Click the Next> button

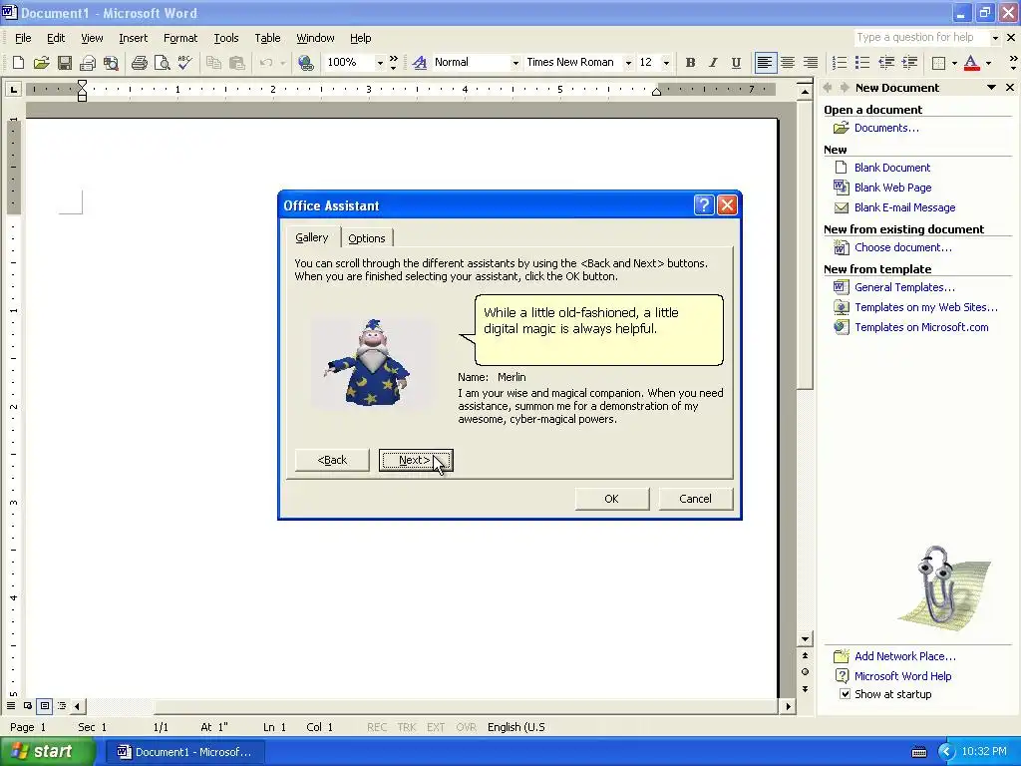(416, 460)
